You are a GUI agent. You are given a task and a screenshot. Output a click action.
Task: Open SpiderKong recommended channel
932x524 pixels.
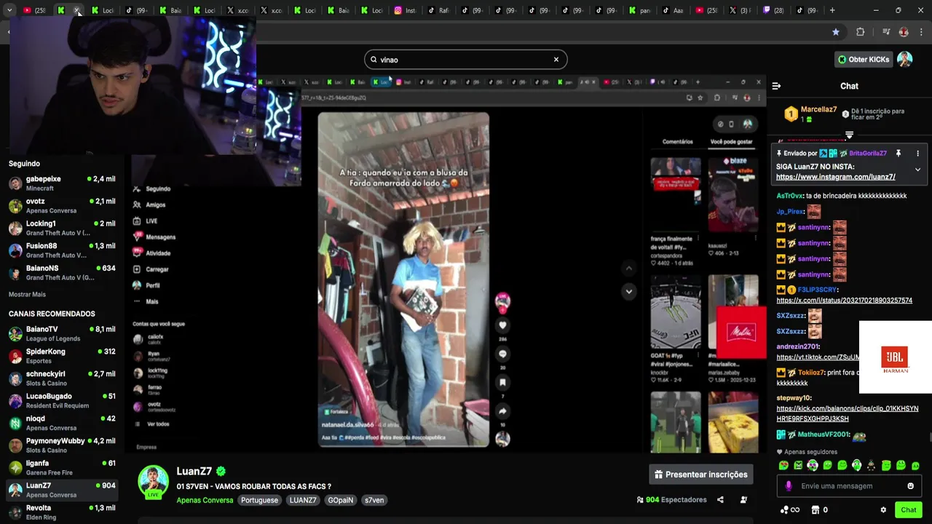click(x=62, y=356)
